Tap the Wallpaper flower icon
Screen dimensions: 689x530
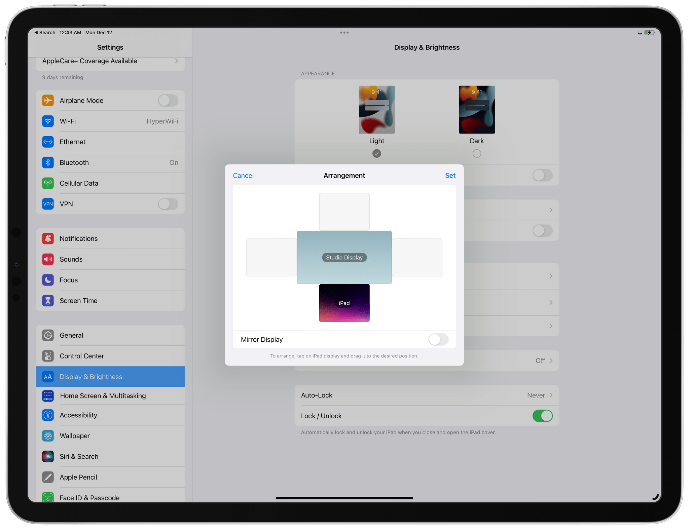(48, 436)
